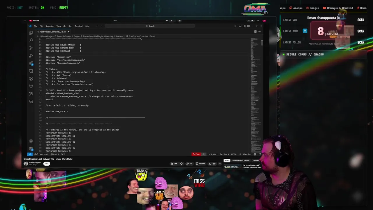Select the PostProcessCombineLUTs.usf tab
The image size is (373, 210).
pyautogui.click(x=52, y=32)
